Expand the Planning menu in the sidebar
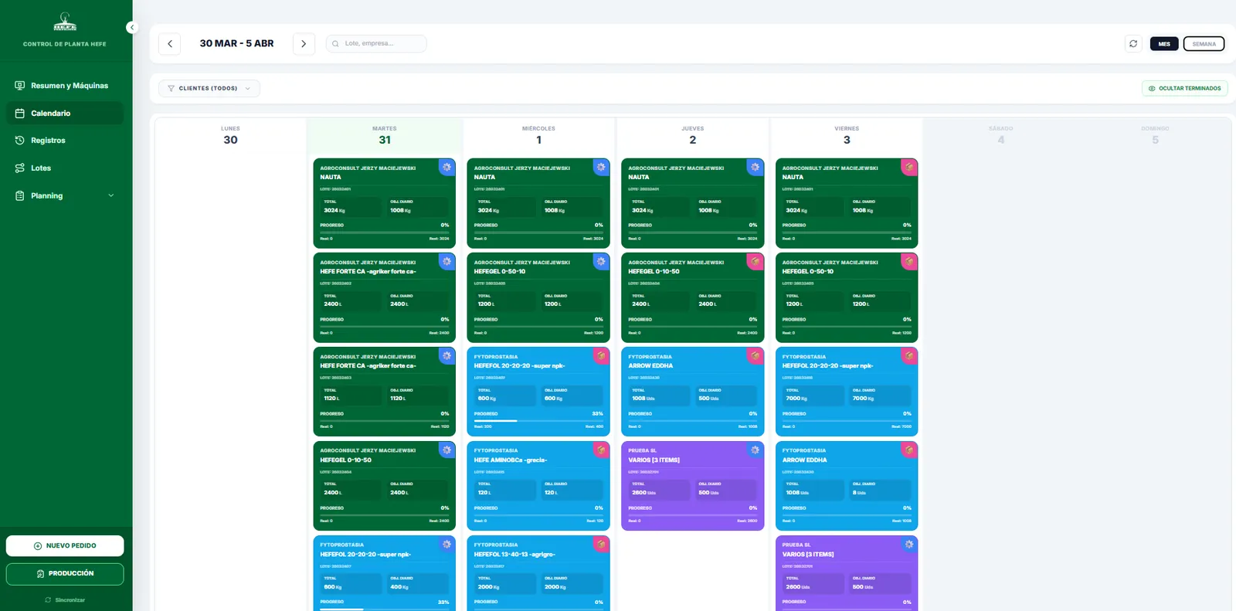Image resolution: width=1236 pixels, height=611 pixels. coord(65,195)
